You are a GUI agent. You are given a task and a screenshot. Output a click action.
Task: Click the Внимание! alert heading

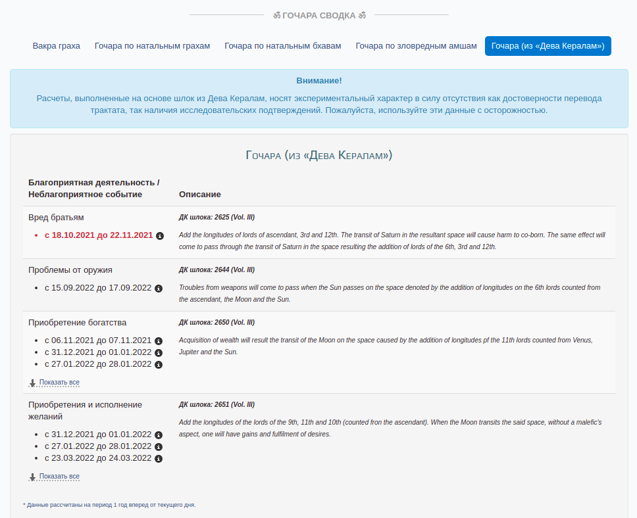319,81
